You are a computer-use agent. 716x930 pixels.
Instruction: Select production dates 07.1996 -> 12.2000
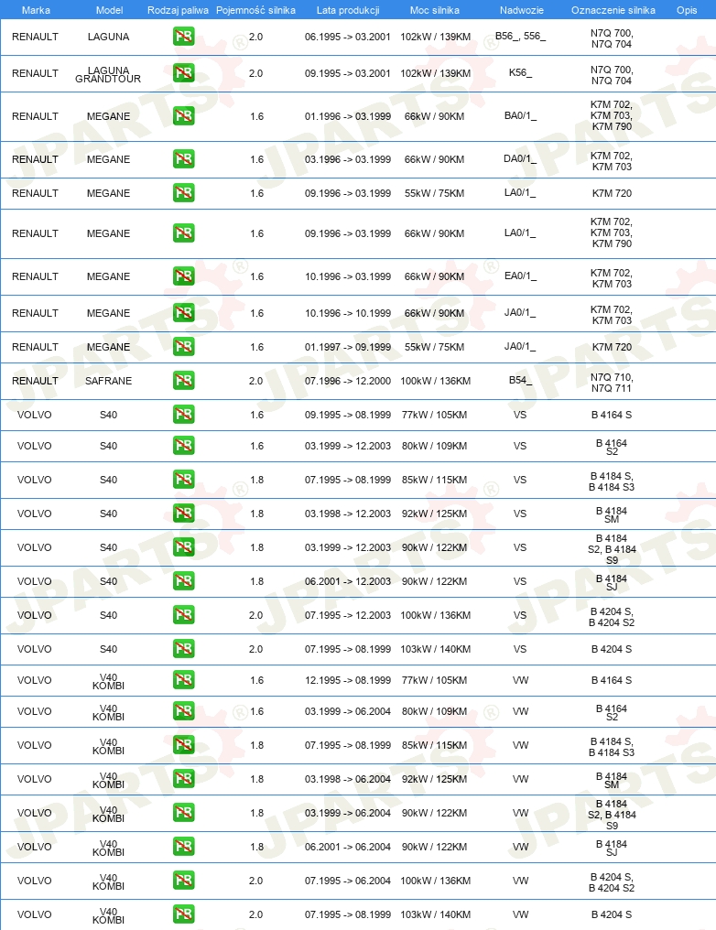pos(348,381)
